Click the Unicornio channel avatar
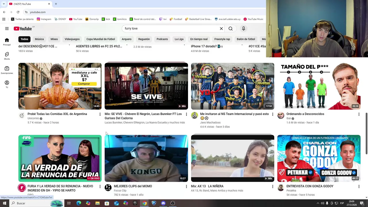Viewport: 368px width, 207px height. (x=22, y=116)
